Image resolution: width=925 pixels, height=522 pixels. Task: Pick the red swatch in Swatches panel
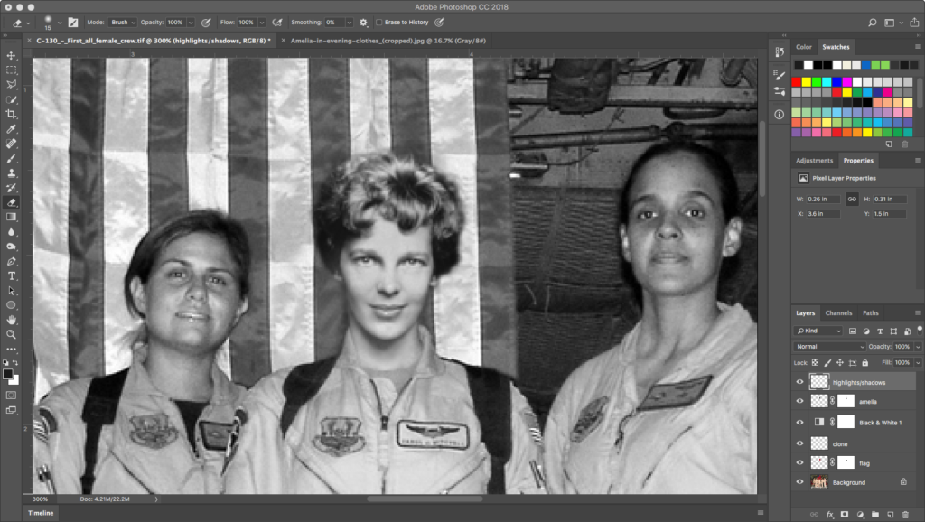797,82
